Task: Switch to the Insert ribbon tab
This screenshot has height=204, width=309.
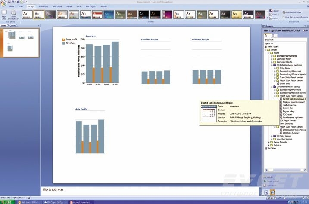Action: click(x=21, y=6)
